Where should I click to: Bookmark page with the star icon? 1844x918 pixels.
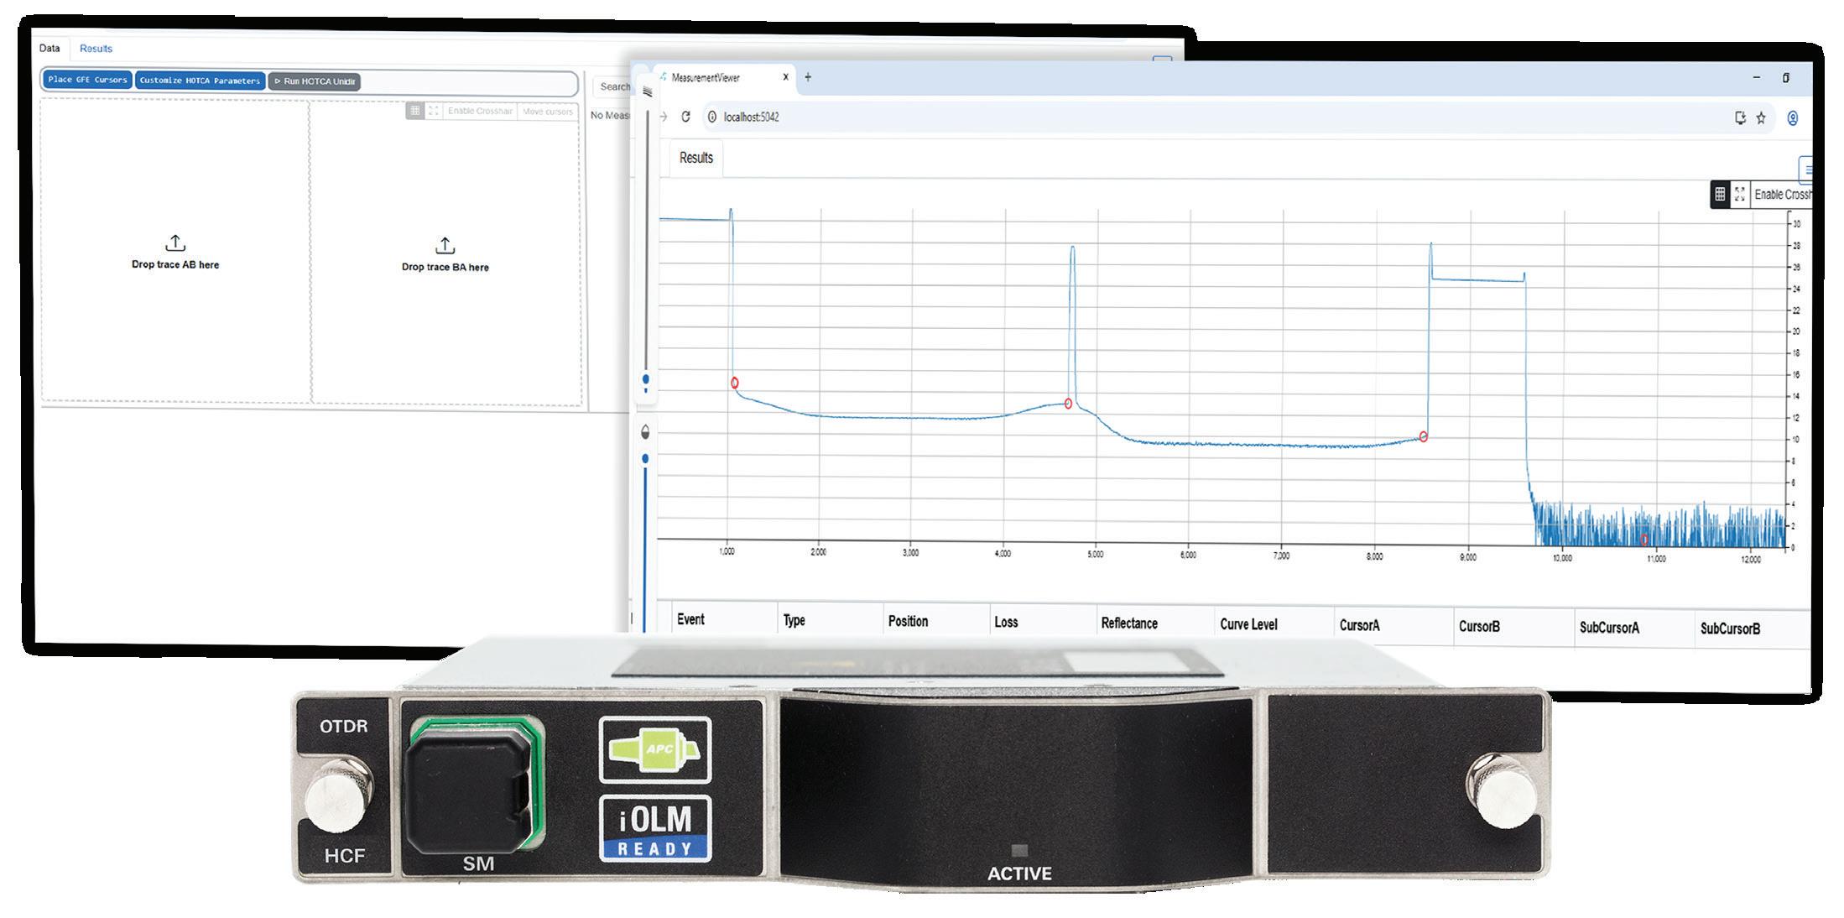1761,118
